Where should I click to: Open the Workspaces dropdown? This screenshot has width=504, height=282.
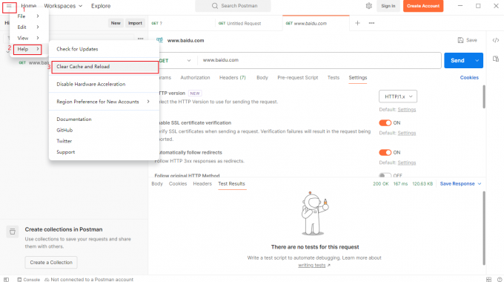click(x=63, y=6)
